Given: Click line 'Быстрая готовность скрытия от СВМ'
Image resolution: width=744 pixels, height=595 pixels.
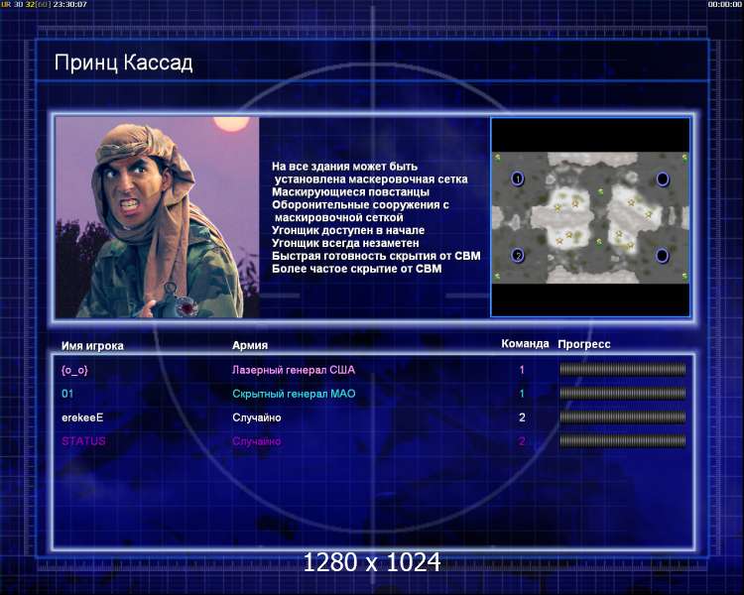Looking at the screenshot, I should (376, 256).
